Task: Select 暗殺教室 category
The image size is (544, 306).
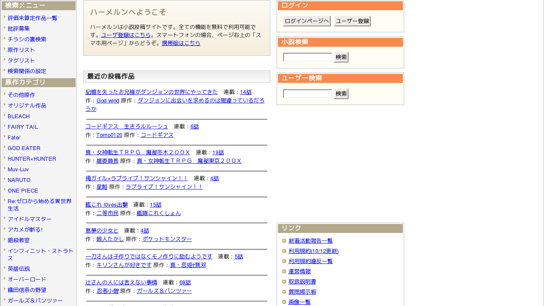Action: [x=19, y=240]
